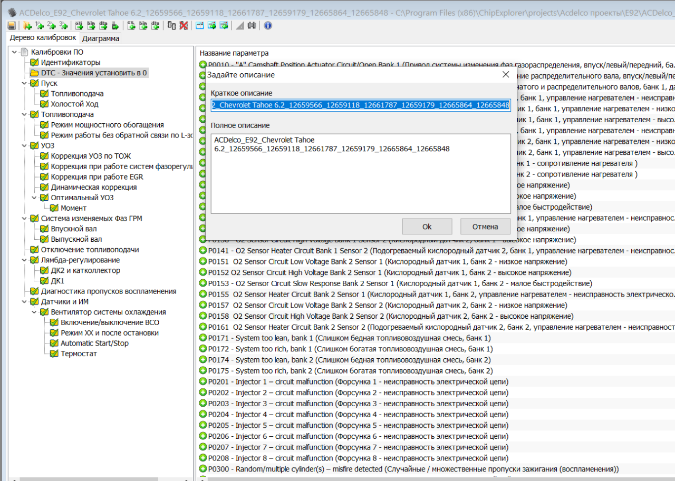Collapse the УОЗ tree branch
Viewport: 675px width, 481px height.
(x=25, y=146)
